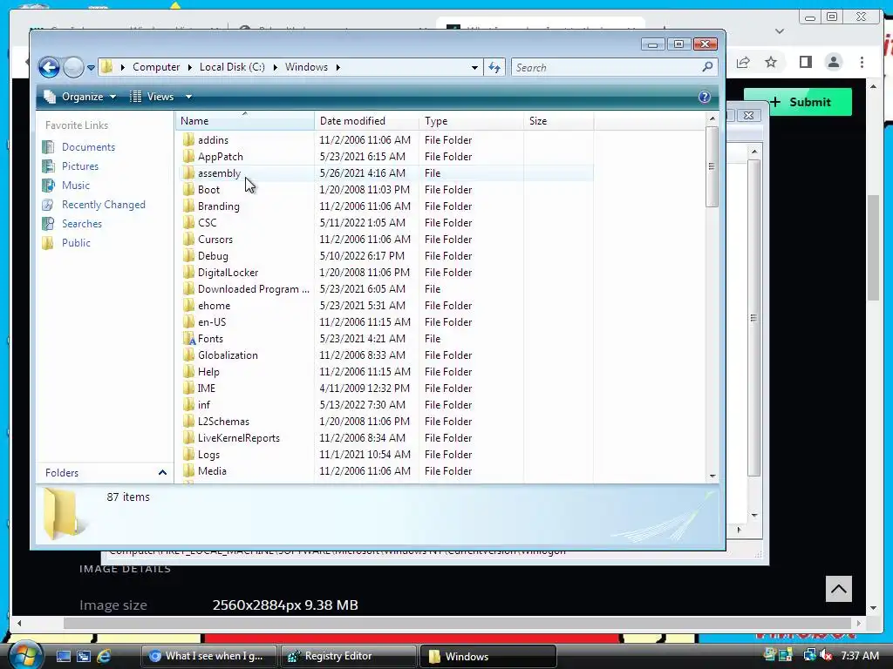Viewport: 893px width, 669px height.
Task: Expand the Folders pane chevron
Action: (x=162, y=473)
